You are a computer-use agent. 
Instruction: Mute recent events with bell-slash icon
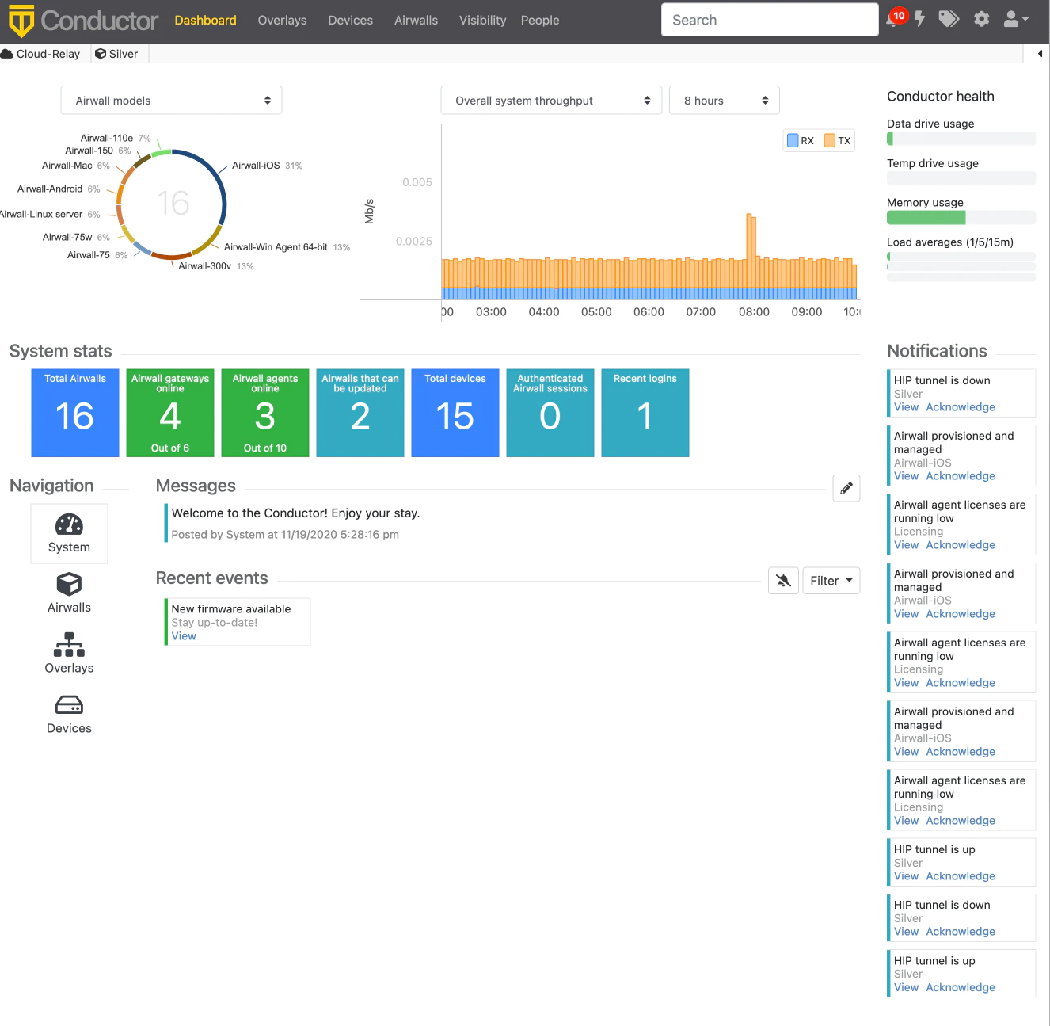tap(783, 581)
